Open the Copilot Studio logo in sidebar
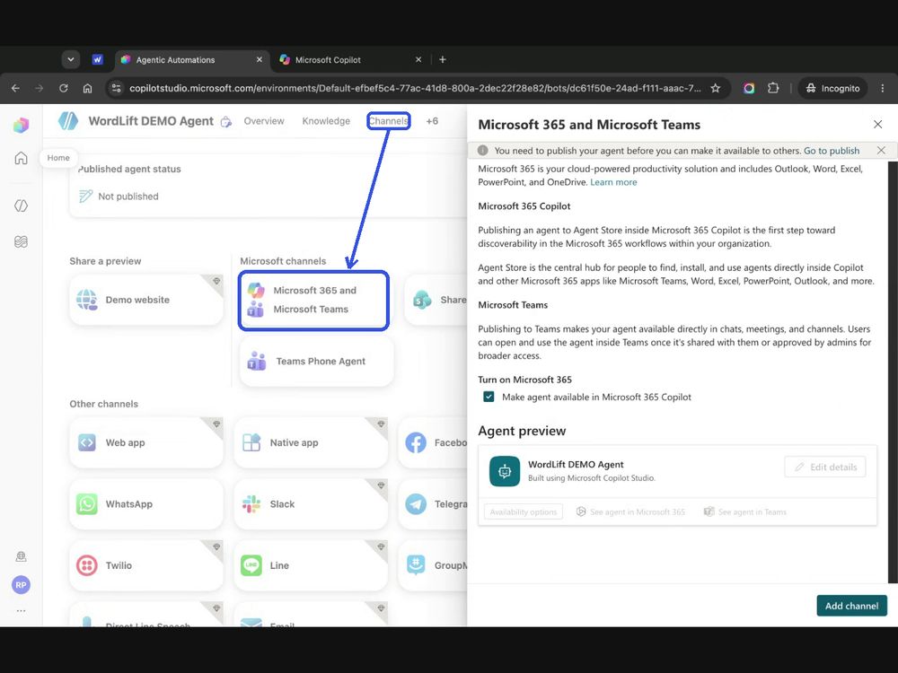Viewport: 898px width, 673px height. (x=22, y=125)
